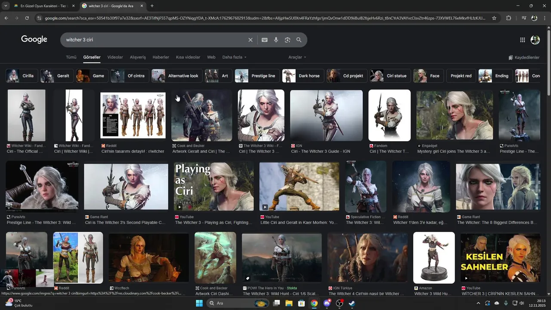Open File Explorer from the taskbar
The image size is (551, 310).
tap(289, 303)
